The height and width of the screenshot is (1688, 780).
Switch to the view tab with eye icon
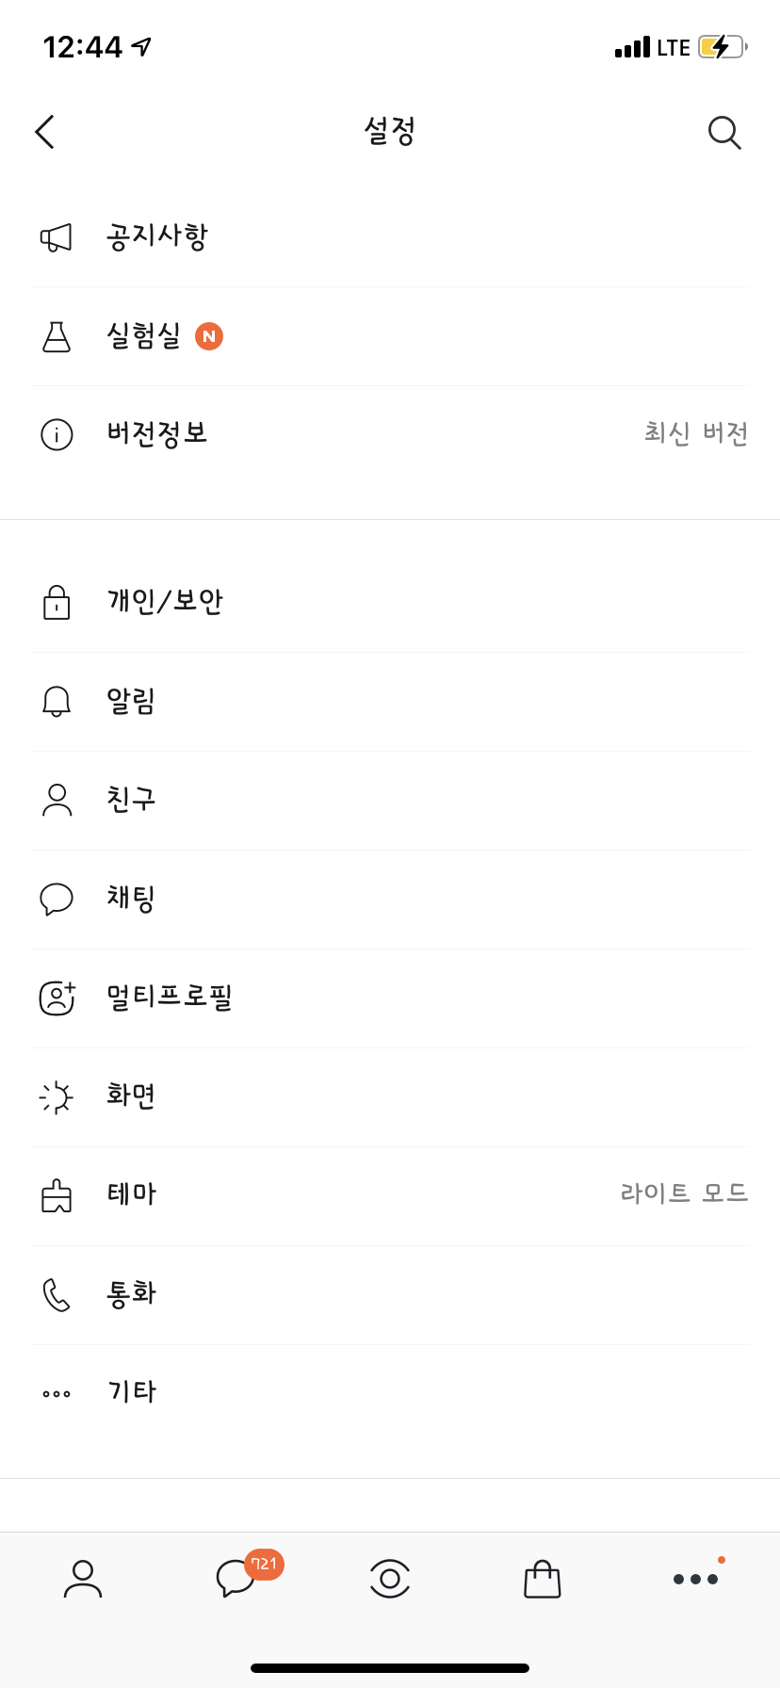pos(390,1579)
